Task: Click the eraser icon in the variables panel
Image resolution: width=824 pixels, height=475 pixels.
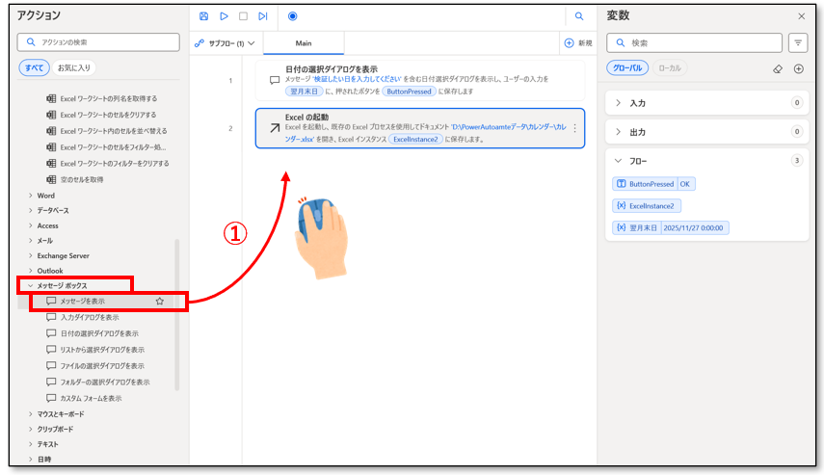Action: (x=778, y=68)
